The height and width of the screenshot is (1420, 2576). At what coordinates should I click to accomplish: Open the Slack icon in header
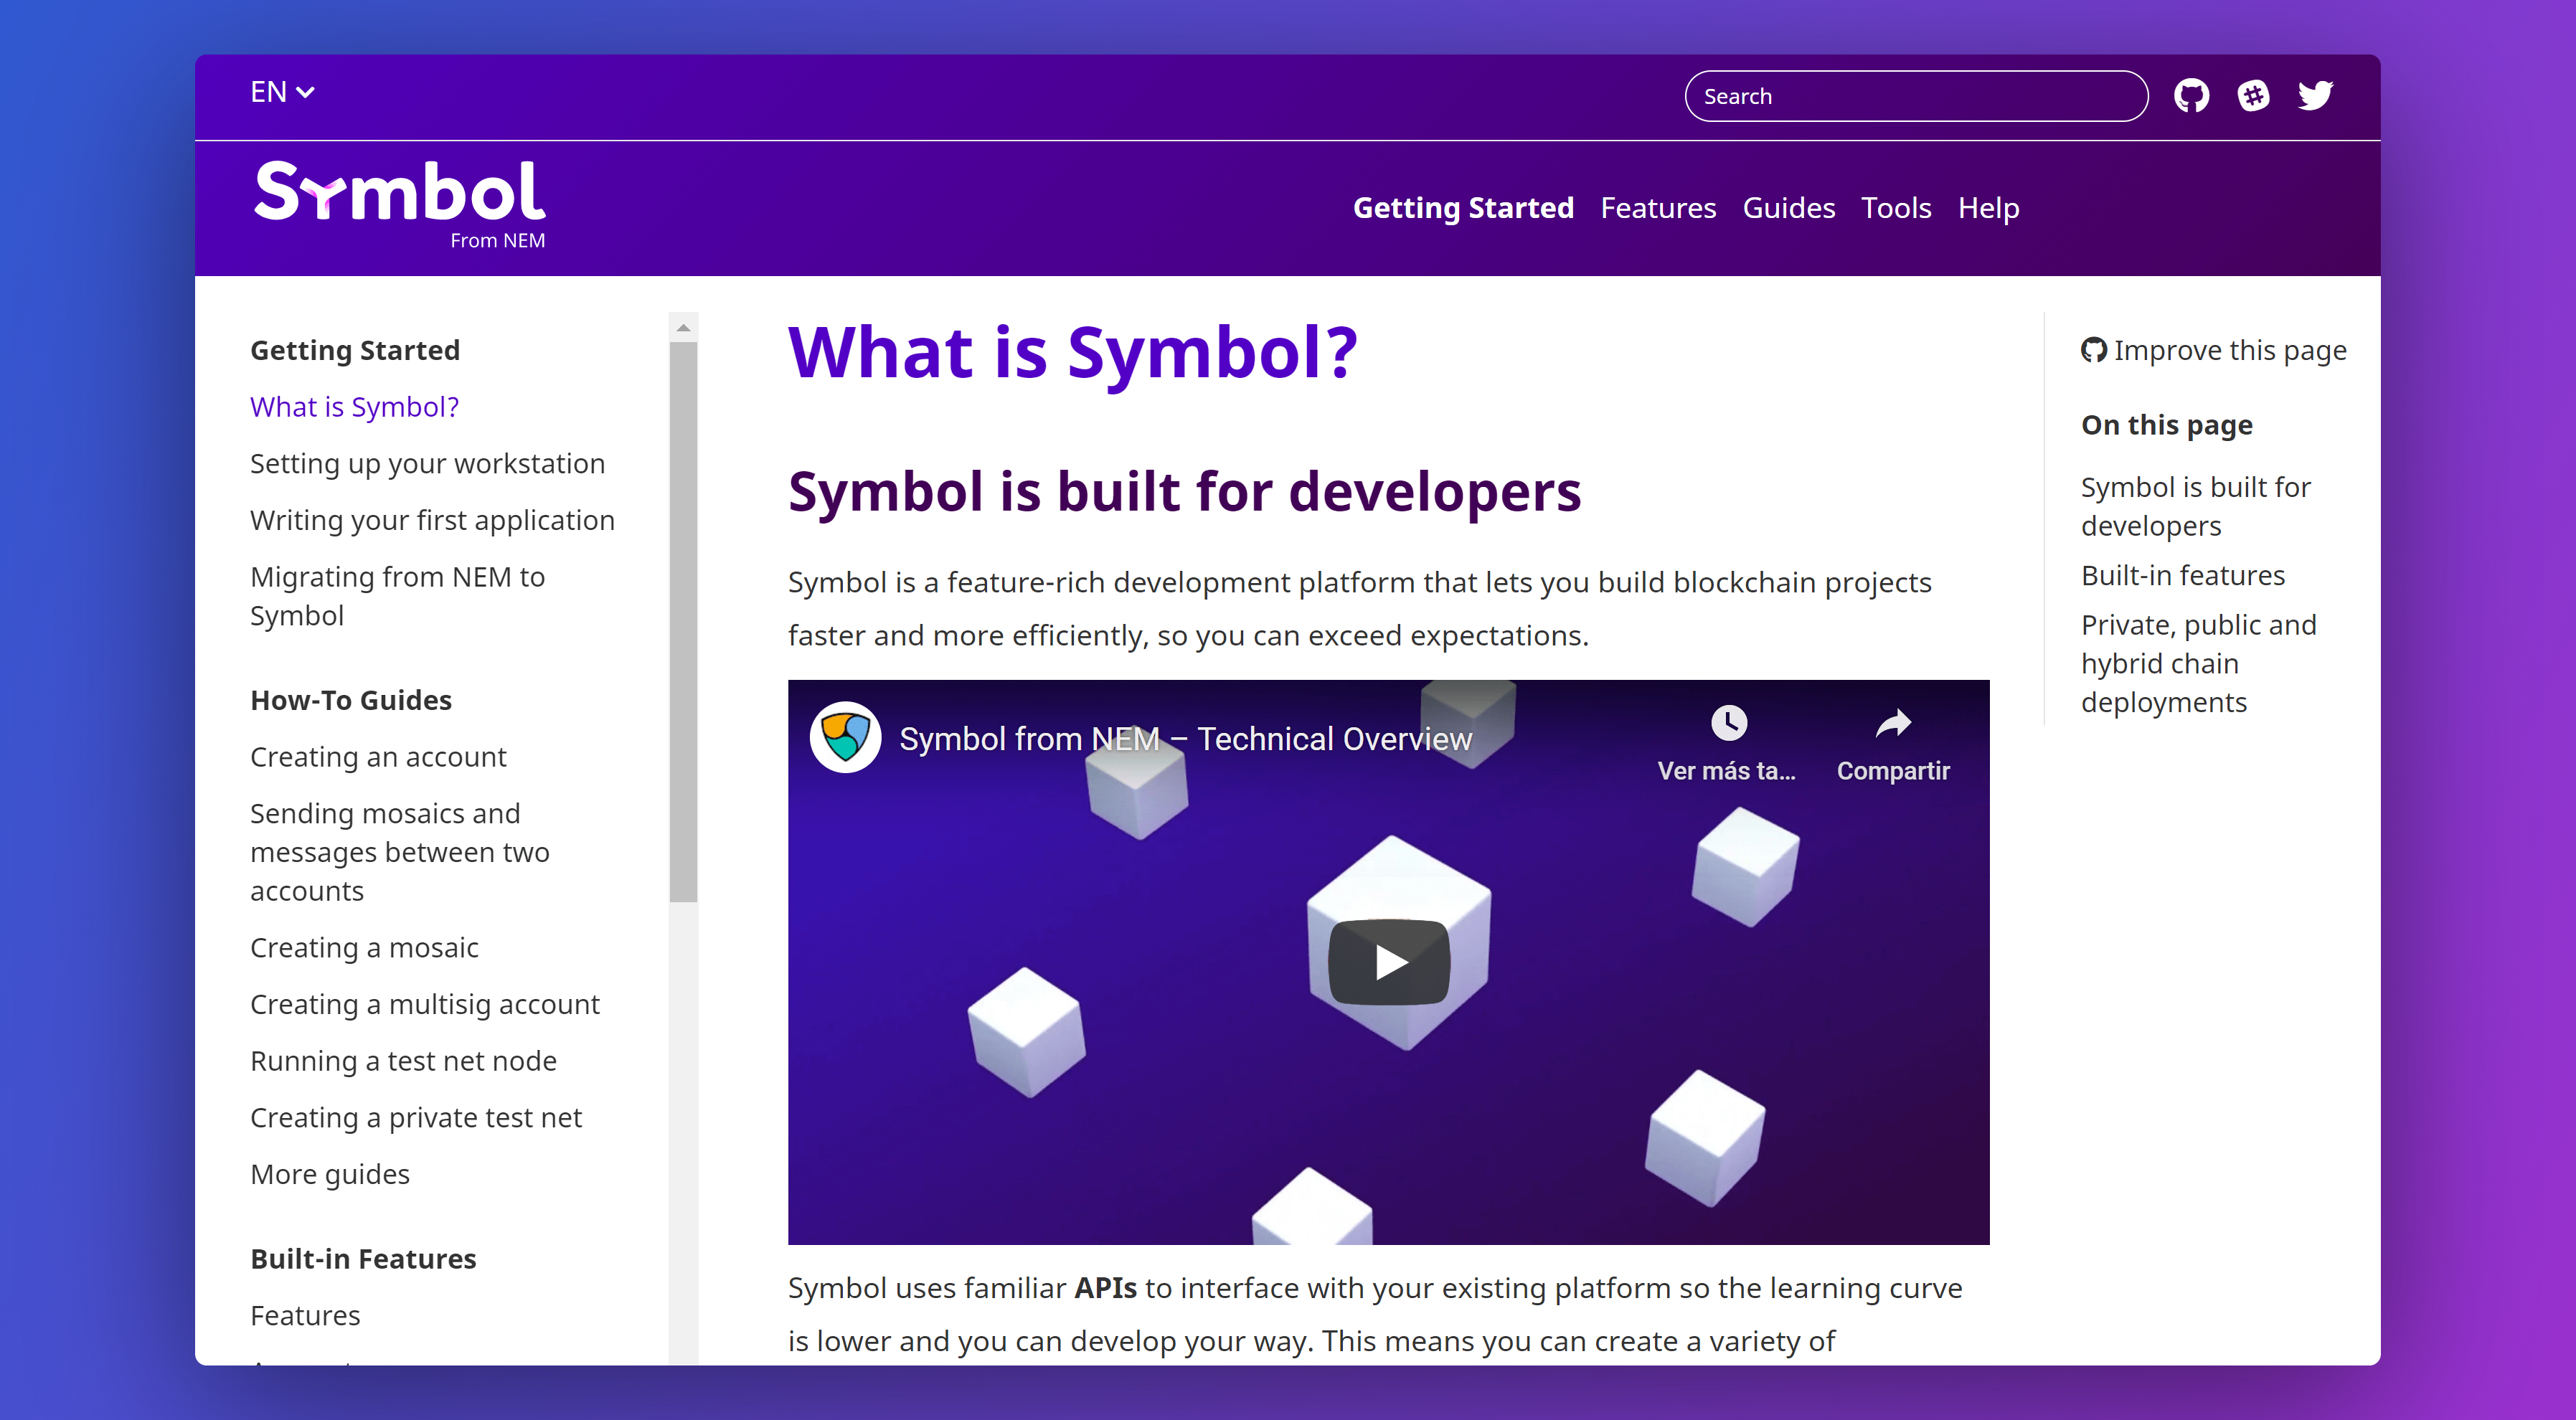pos(2253,96)
